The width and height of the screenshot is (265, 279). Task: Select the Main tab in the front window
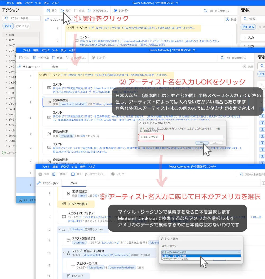74,183
